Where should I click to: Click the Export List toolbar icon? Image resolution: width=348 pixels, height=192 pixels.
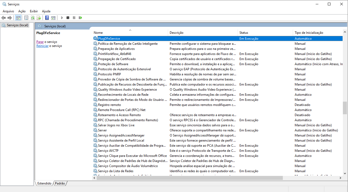[39, 18]
